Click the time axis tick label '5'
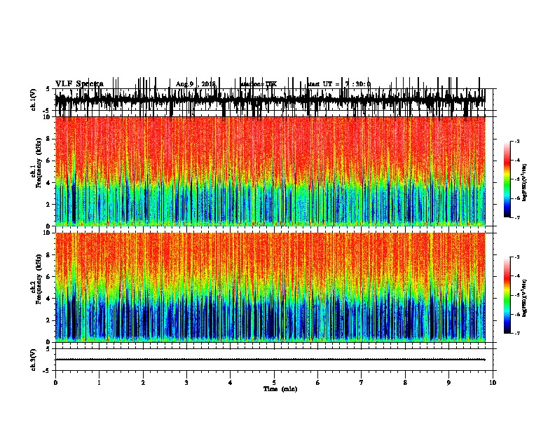 [274, 382]
